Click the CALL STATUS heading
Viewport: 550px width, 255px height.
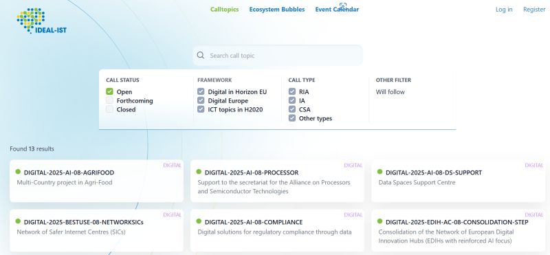122,80
